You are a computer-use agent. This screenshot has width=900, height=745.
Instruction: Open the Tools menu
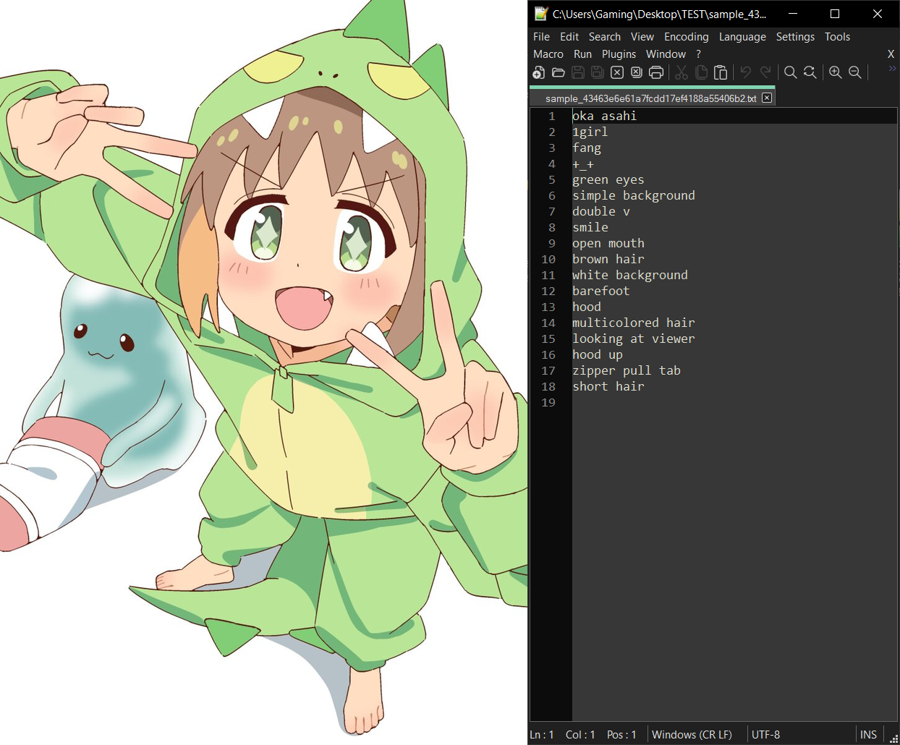(837, 37)
